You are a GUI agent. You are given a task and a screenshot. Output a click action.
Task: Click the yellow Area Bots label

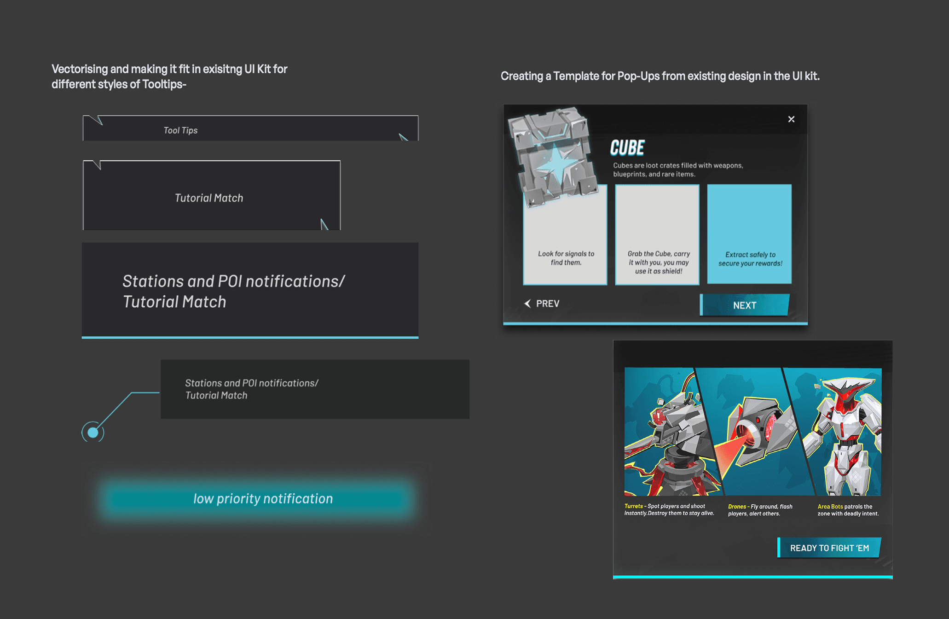click(x=830, y=507)
